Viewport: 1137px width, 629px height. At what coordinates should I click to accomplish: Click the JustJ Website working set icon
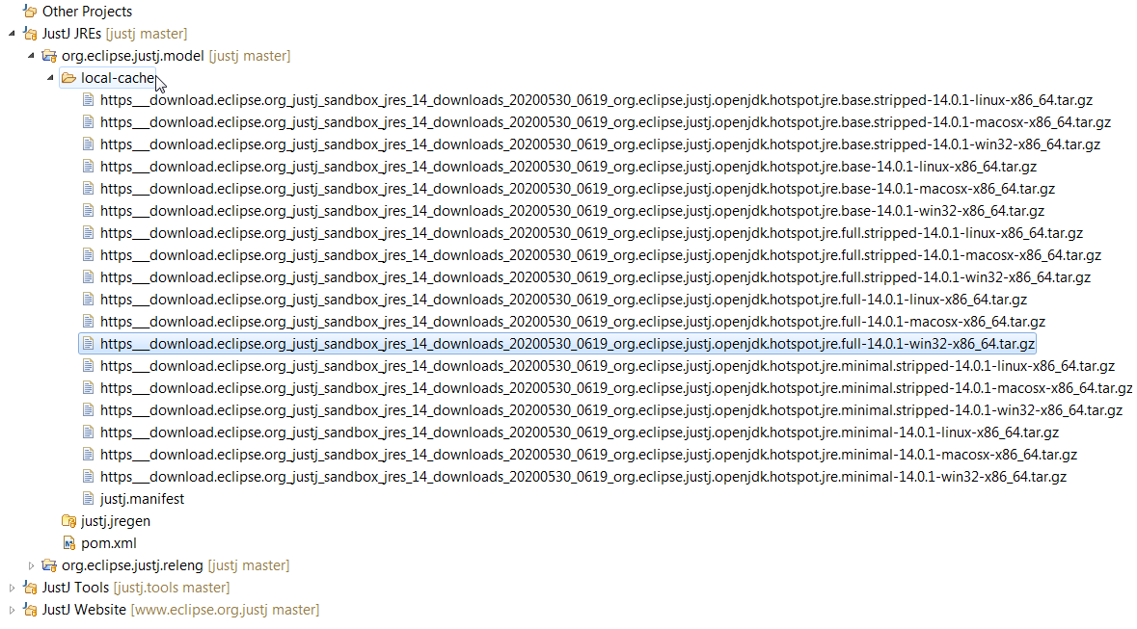click(30, 610)
